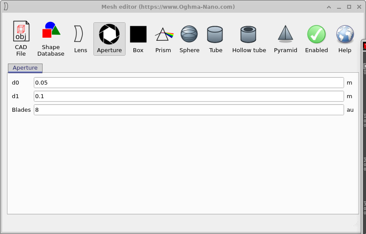This screenshot has height=234, width=366.
Task: Select the Prism shape
Action: coord(163,39)
